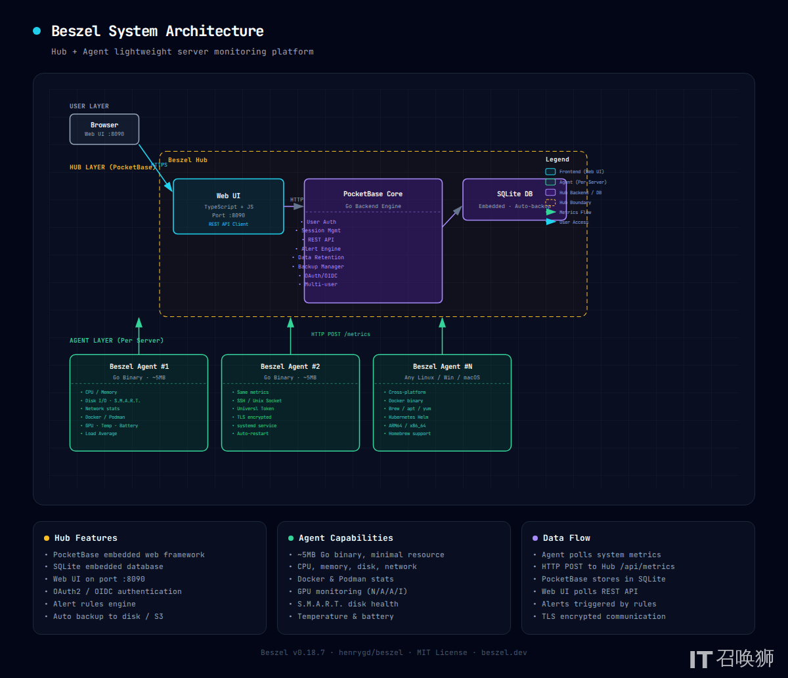Click 'Docker & Podman stats' line
The image size is (788, 678).
coord(345,579)
